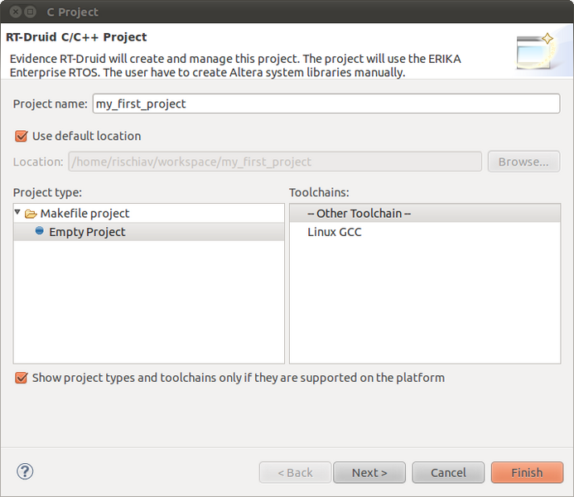Close the C Project dialog window
574x497 pixels.
16,12
